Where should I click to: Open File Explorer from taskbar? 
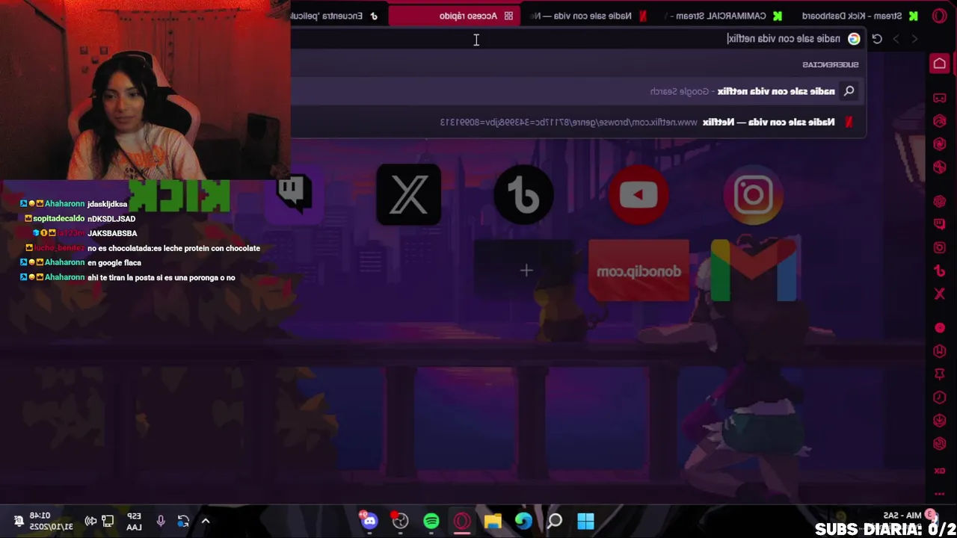[x=493, y=522]
